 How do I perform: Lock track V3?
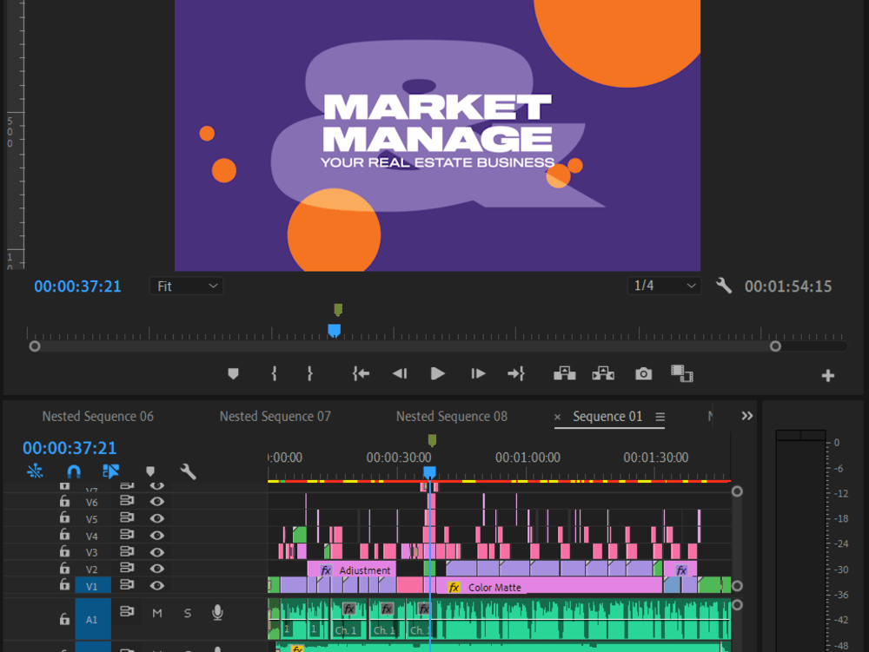click(65, 551)
